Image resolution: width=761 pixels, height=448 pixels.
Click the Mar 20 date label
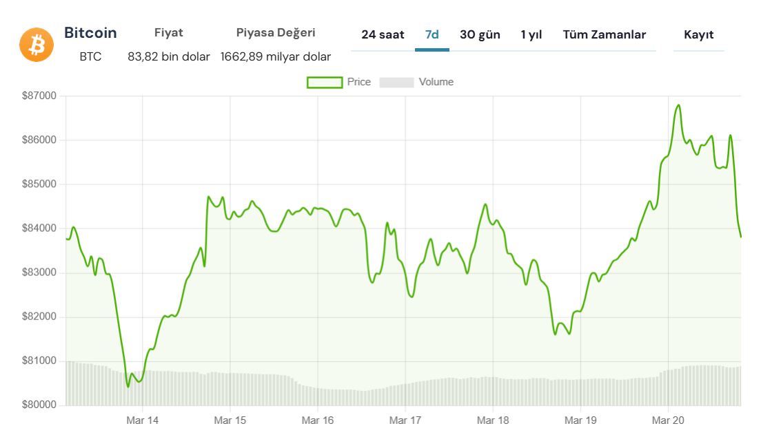pos(668,420)
